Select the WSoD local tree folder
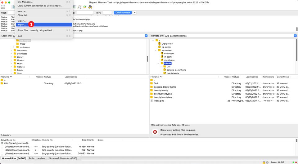298x164 pixels. [x=22, y=44]
